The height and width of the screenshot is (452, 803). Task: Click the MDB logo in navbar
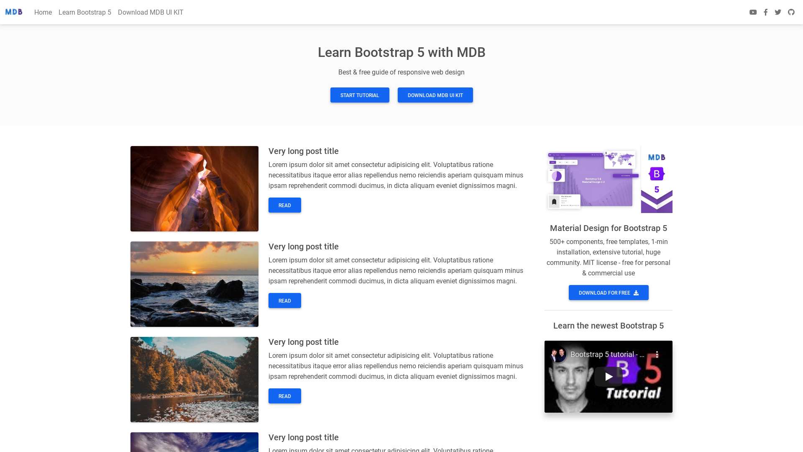14,12
